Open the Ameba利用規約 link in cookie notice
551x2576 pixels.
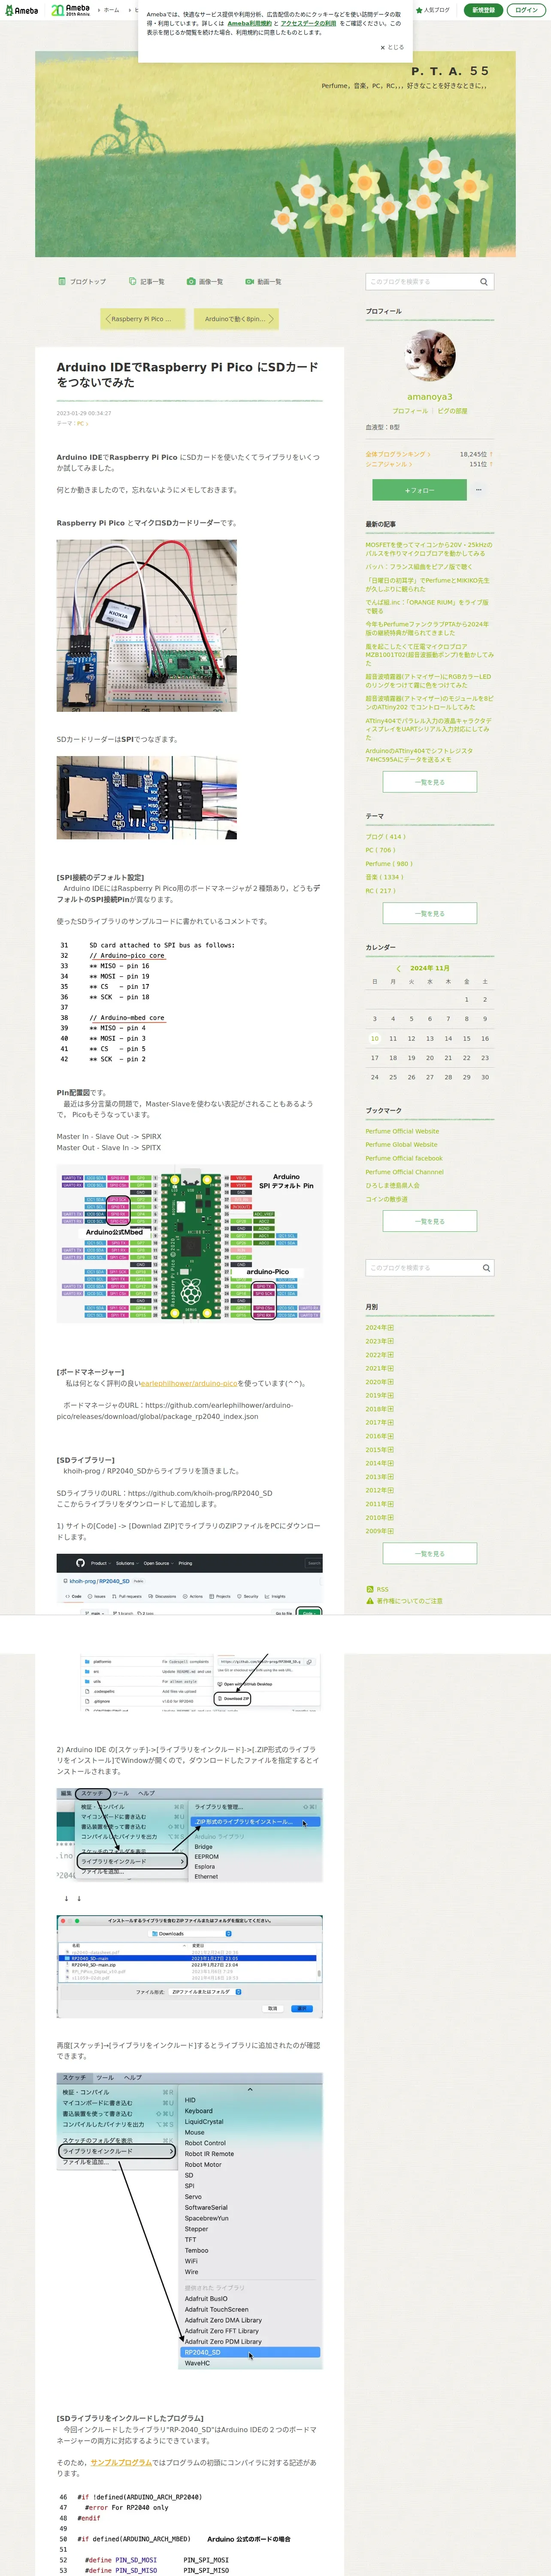249,23
